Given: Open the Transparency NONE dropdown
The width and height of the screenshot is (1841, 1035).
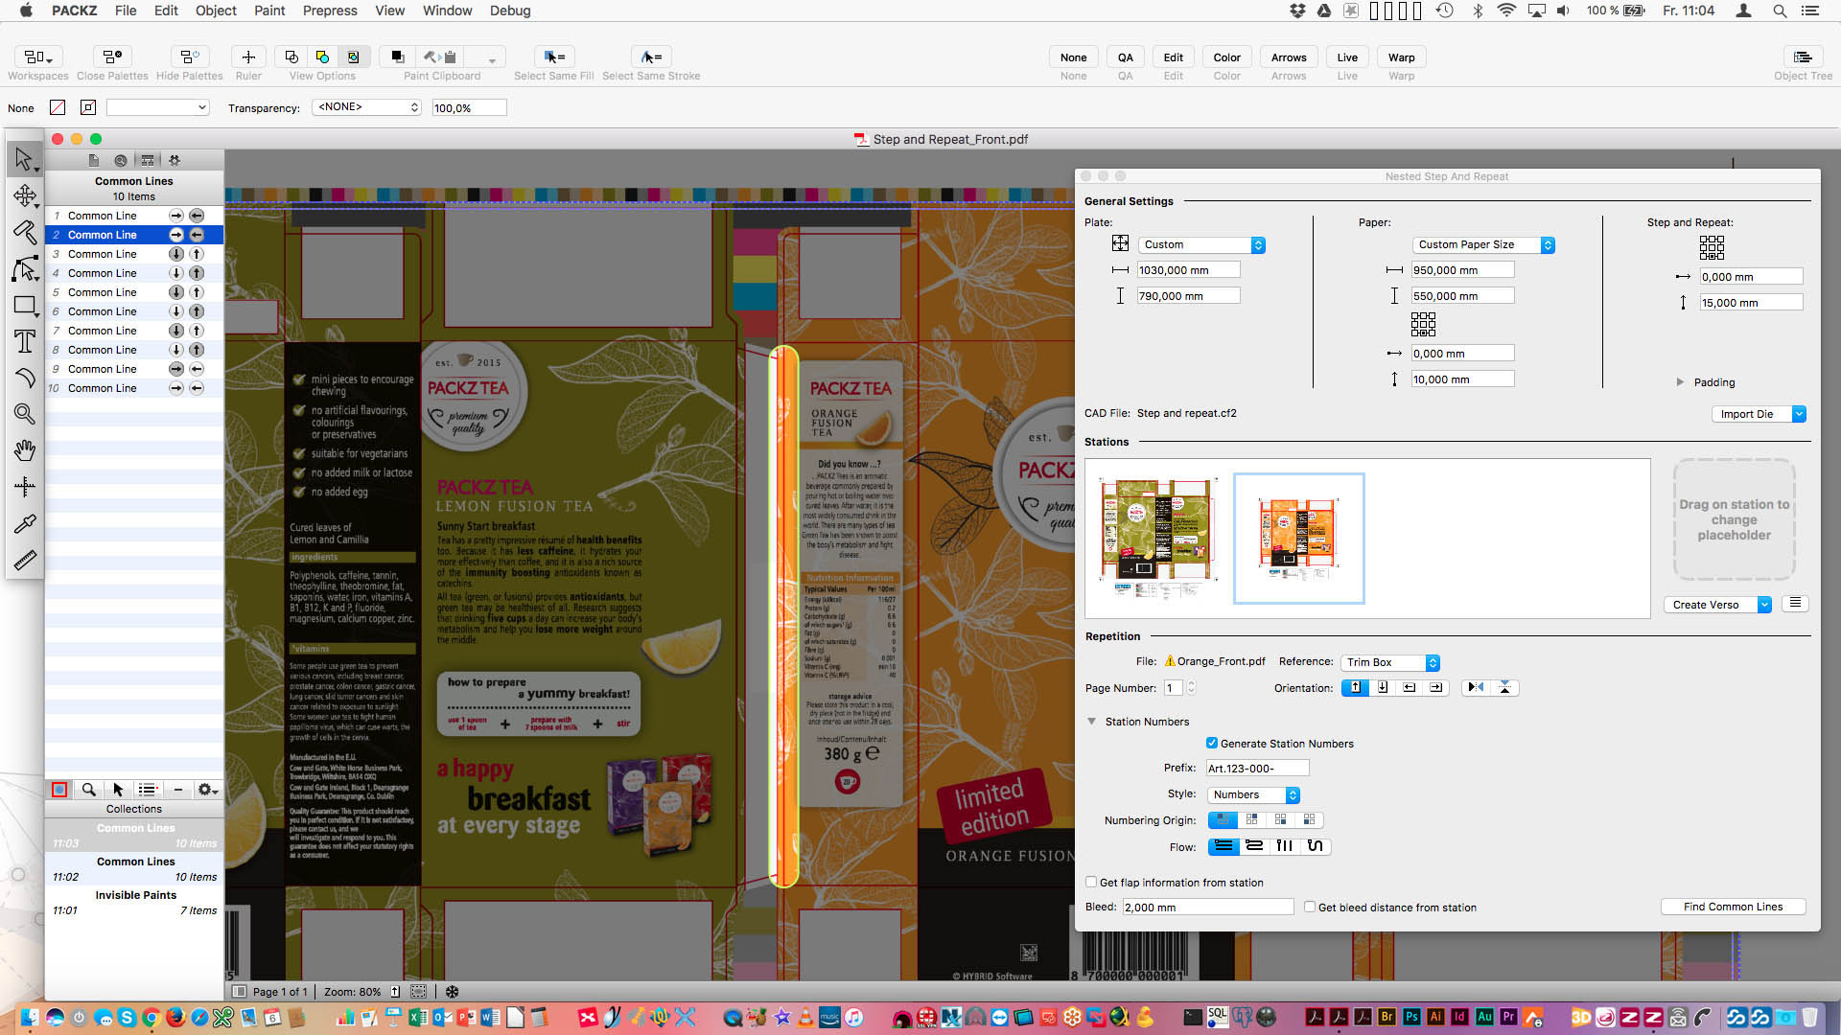Looking at the screenshot, I should 367,107.
